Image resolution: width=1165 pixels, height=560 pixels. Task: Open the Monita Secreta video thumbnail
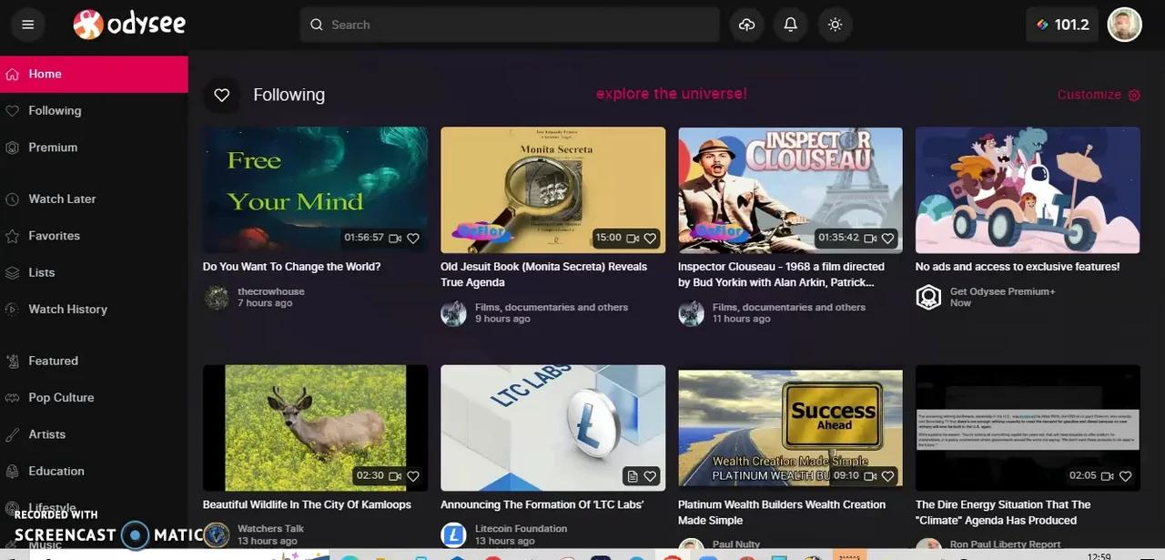point(552,189)
